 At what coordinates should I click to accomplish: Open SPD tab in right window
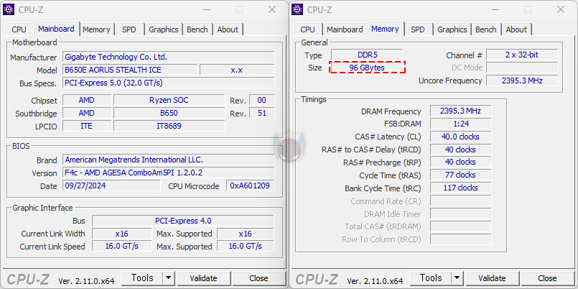[x=418, y=29]
